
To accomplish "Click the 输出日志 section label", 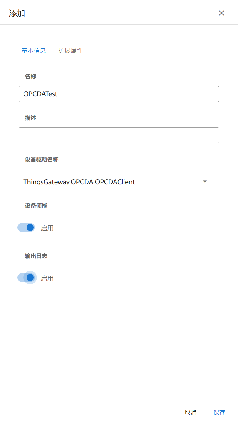I will tap(36, 256).
